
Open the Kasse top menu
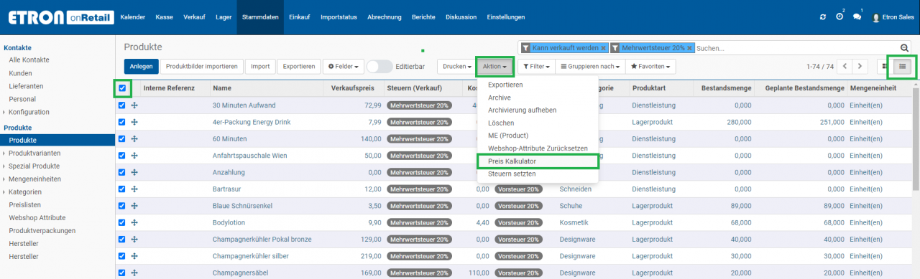[164, 17]
